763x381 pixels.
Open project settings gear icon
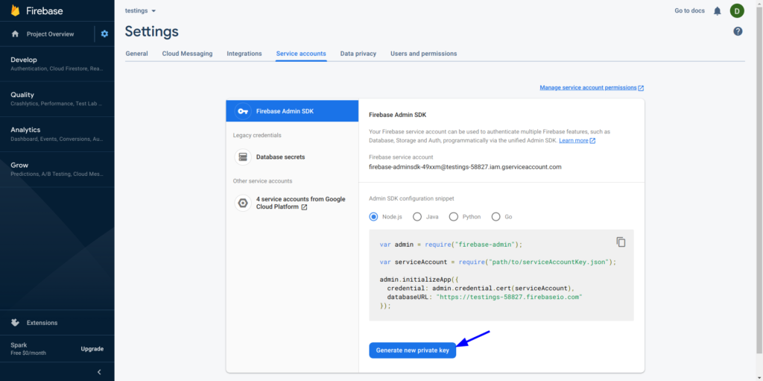[x=104, y=34]
